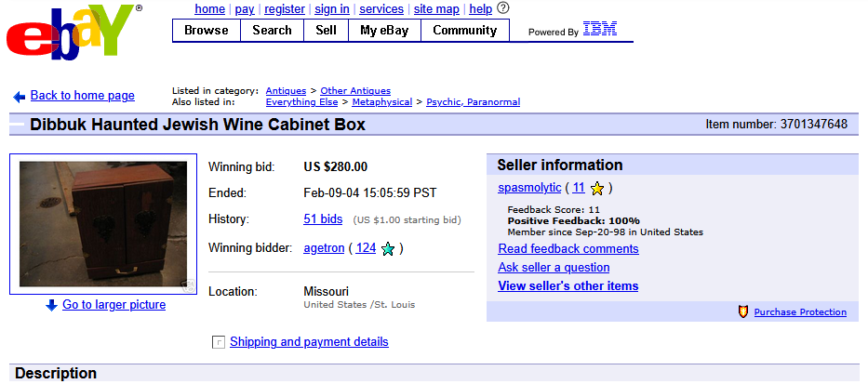Screen dimensions: 868x384
Task: Click the IBM logo
Action: 599,30
